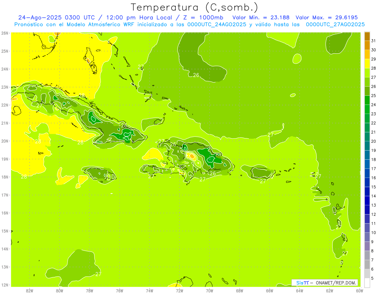Select the Valor Min. = 23.188 readout

coord(261,18)
